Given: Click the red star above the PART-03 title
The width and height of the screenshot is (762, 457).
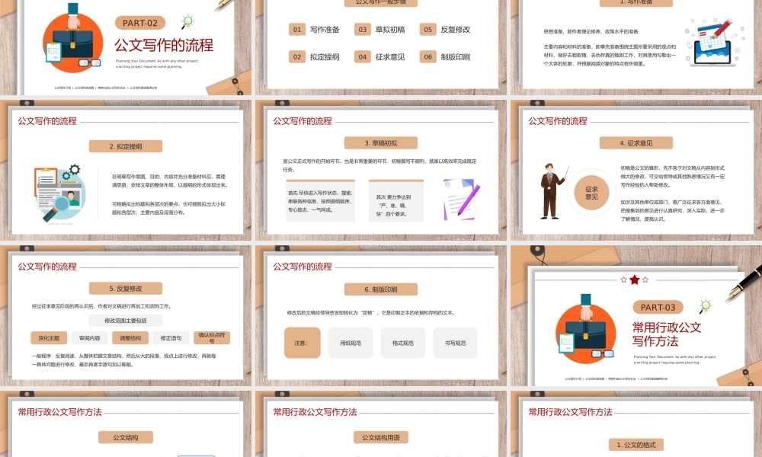Looking at the screenshot, I should [x=634, y=280].
